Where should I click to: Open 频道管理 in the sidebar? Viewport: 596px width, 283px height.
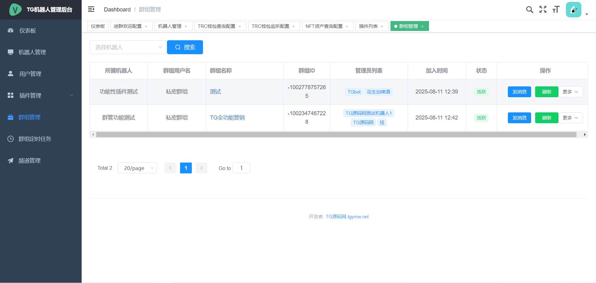coord(29,161)
